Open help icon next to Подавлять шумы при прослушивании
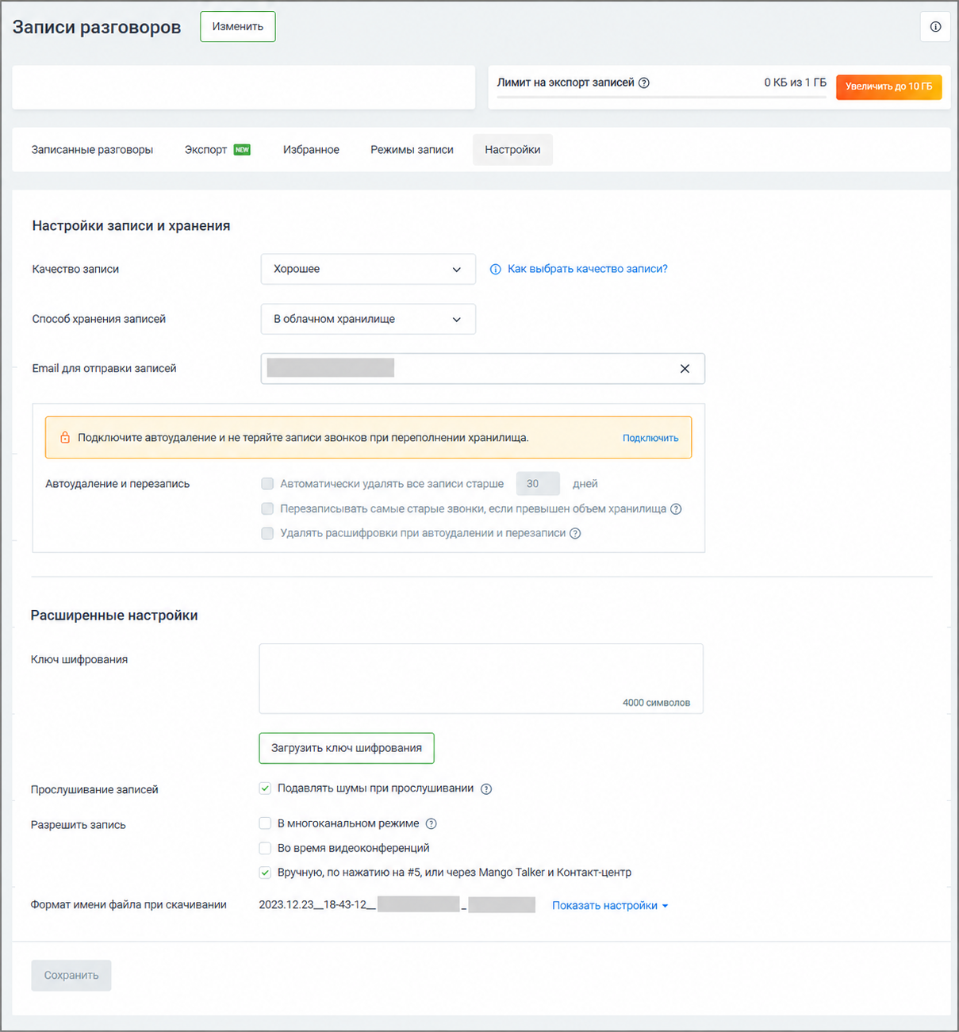 [486, 788]
